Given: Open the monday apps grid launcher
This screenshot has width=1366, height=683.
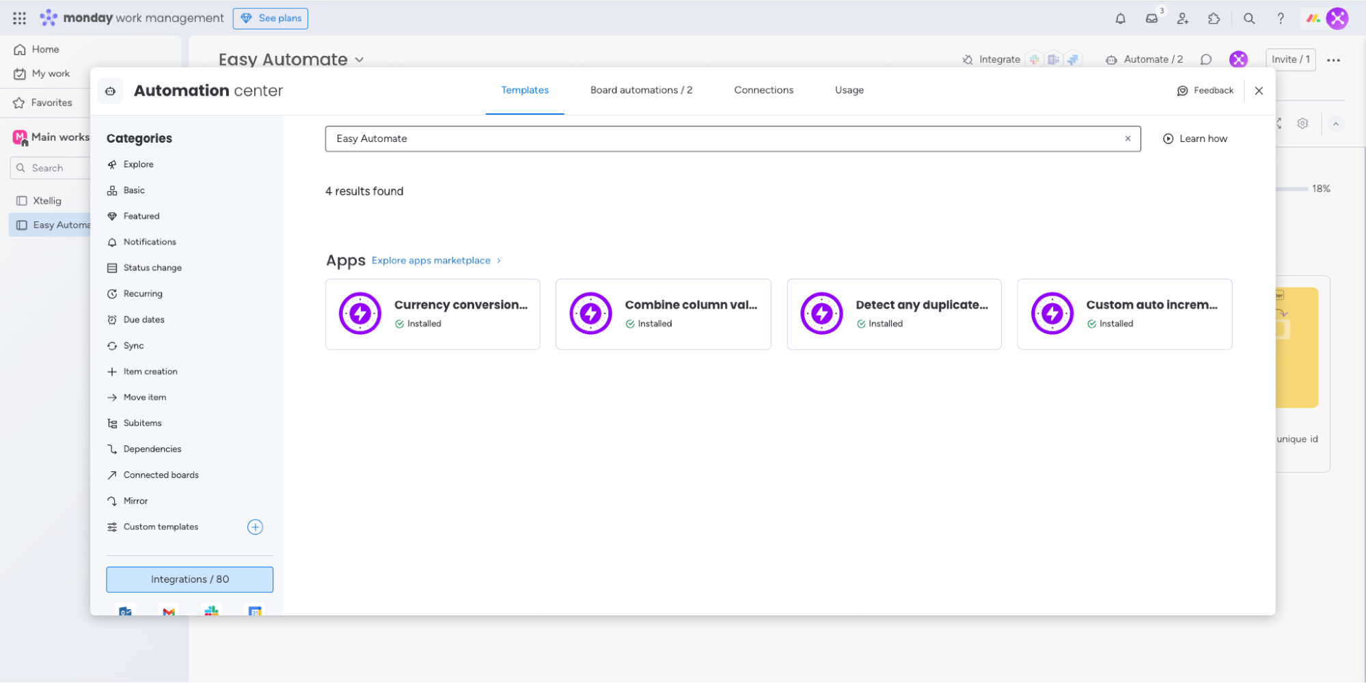Looking at the screenshot, I should pos(18,18).
